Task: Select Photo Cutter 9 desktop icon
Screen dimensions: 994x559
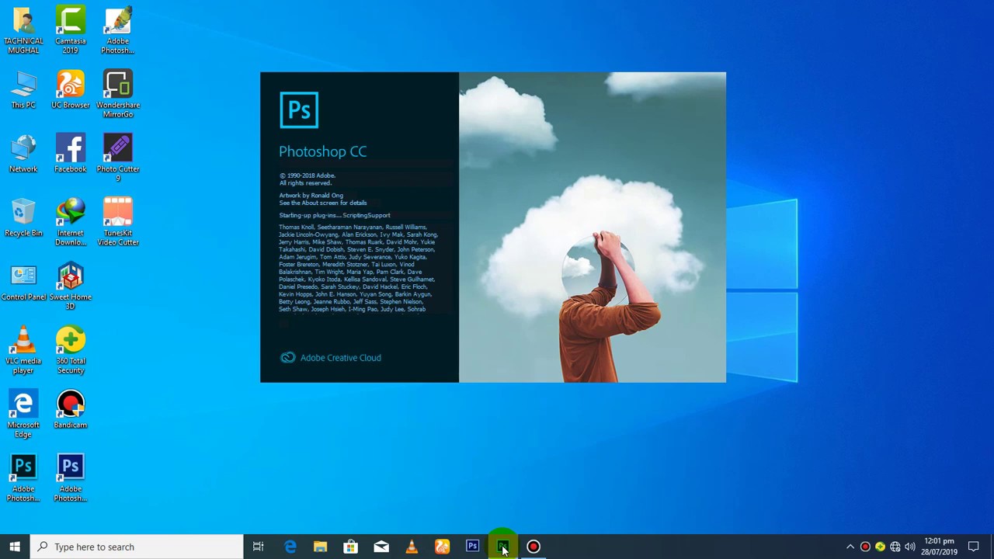Action: (118, 158)
